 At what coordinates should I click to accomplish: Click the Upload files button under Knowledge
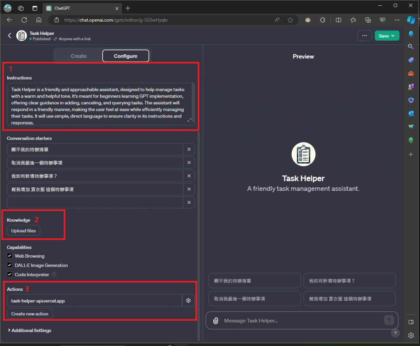point(23,231)
